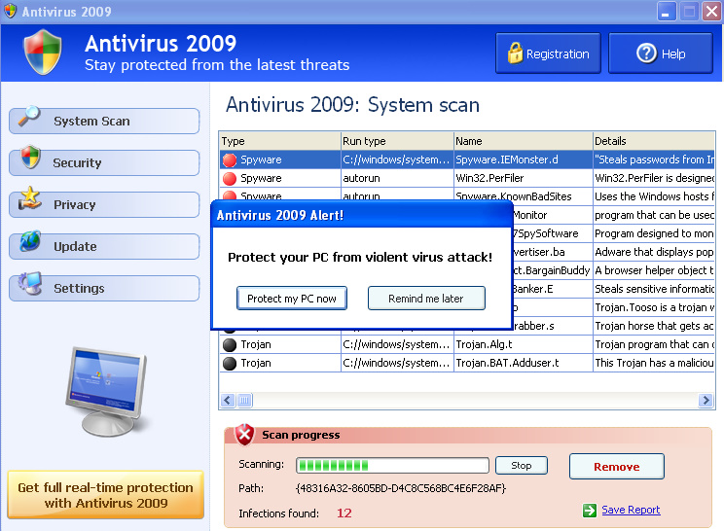Select the Trojan.Alg.t name cell
This screenshot has height=531, width=724.
pos(524,344)
